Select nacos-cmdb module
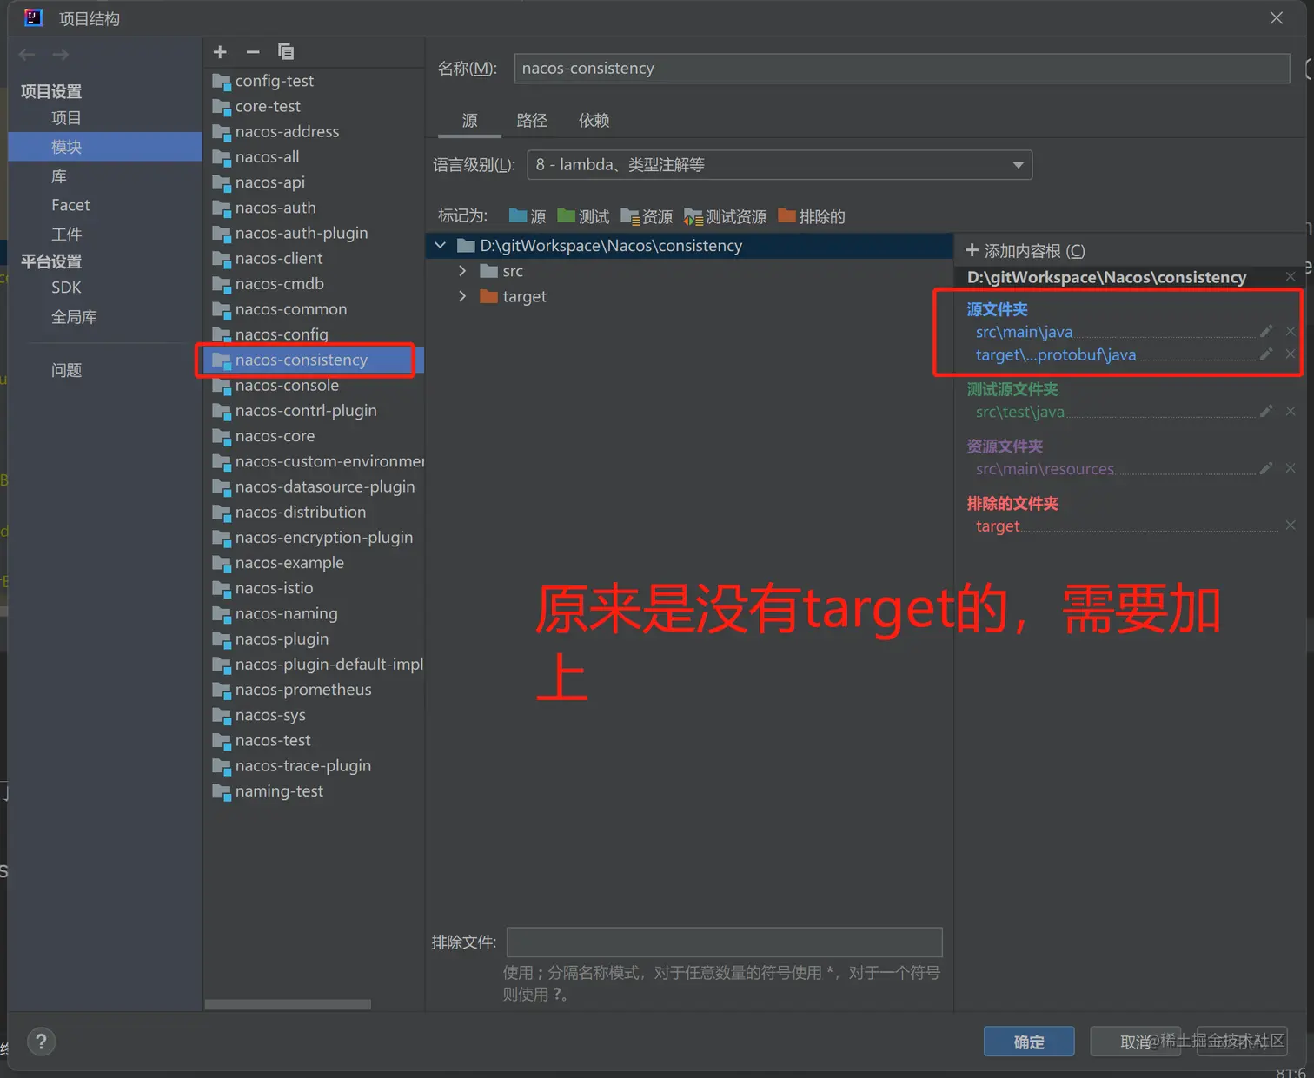Image resolution: width=1314 pixels, height=1078 pixels. coord(279,284)
